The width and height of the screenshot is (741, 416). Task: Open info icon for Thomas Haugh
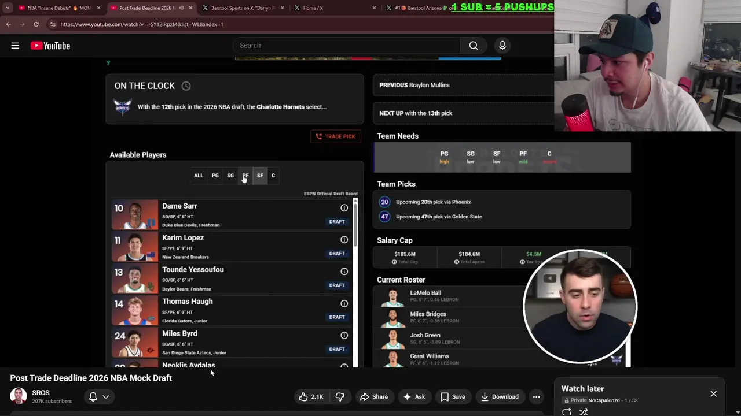pyautogui.click(x=344, y=303)
